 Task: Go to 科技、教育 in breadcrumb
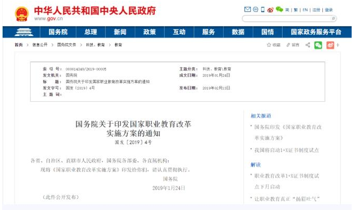coord(95,45)
